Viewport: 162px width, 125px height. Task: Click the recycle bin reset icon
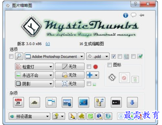(135, 80)
